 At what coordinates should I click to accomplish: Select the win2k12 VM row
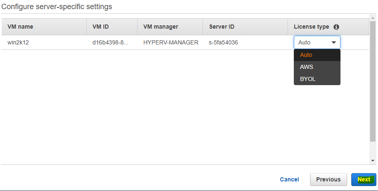click(x=185, y=42)
